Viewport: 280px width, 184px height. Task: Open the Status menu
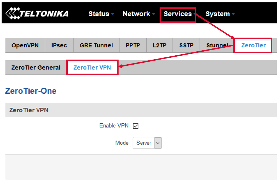click(x=101, y=14)
